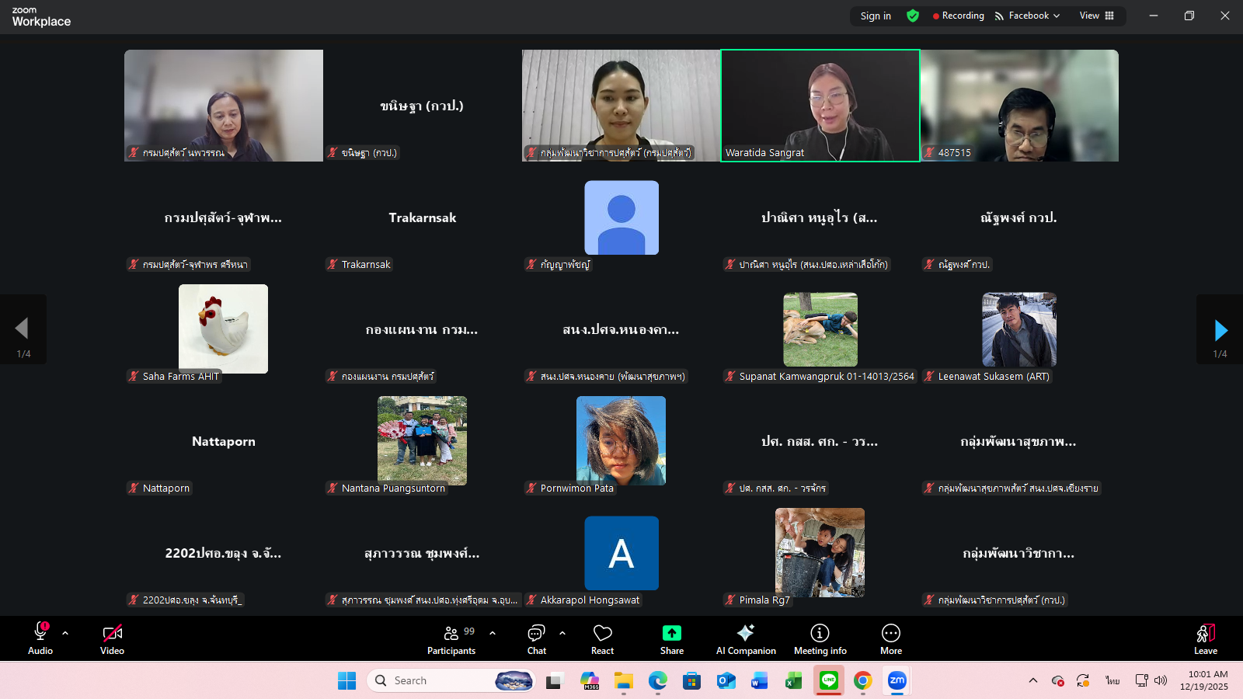The height and width of the screenshot is (699, 1243).
Task: Open the Chat panel
Action: tap(537, 639)
